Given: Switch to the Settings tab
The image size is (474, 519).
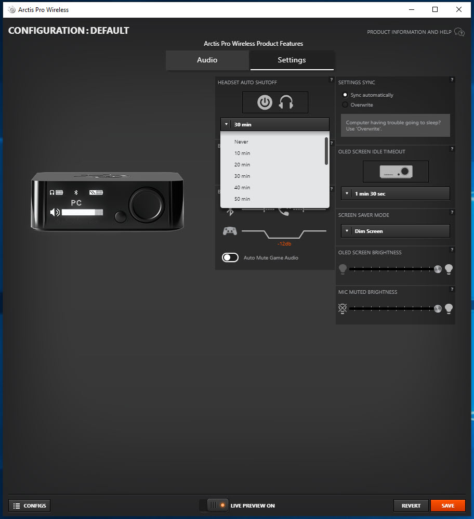Looking at the screenshot, I should tap(292, 60).
